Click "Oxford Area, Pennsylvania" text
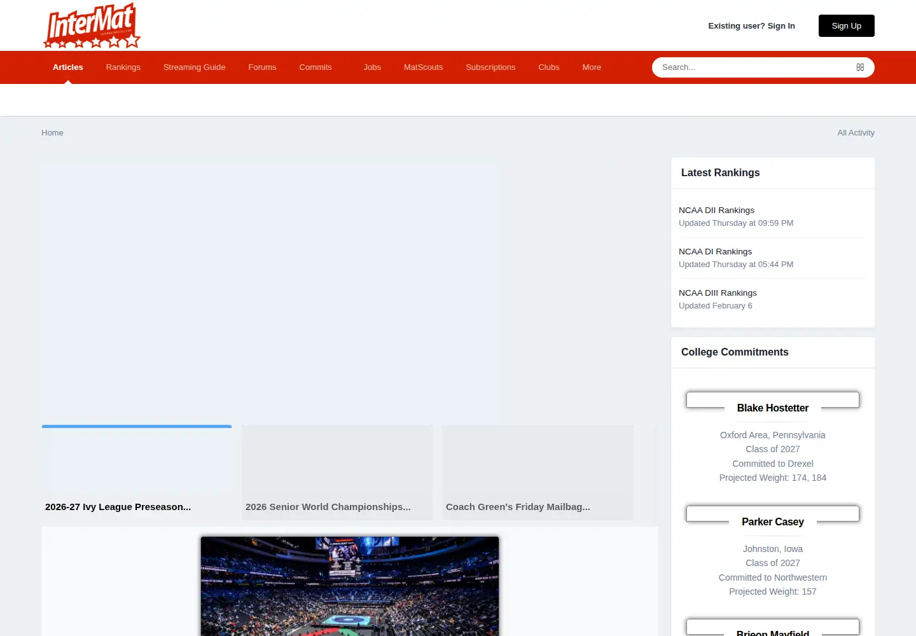The image size is (916, 636). (x=773, y=435)
